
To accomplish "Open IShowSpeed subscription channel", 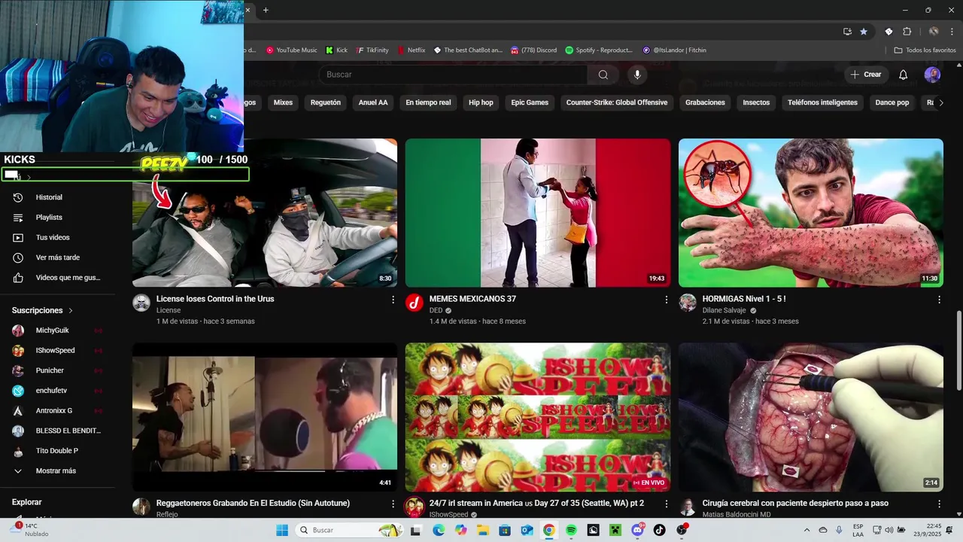I will [57, 351].
